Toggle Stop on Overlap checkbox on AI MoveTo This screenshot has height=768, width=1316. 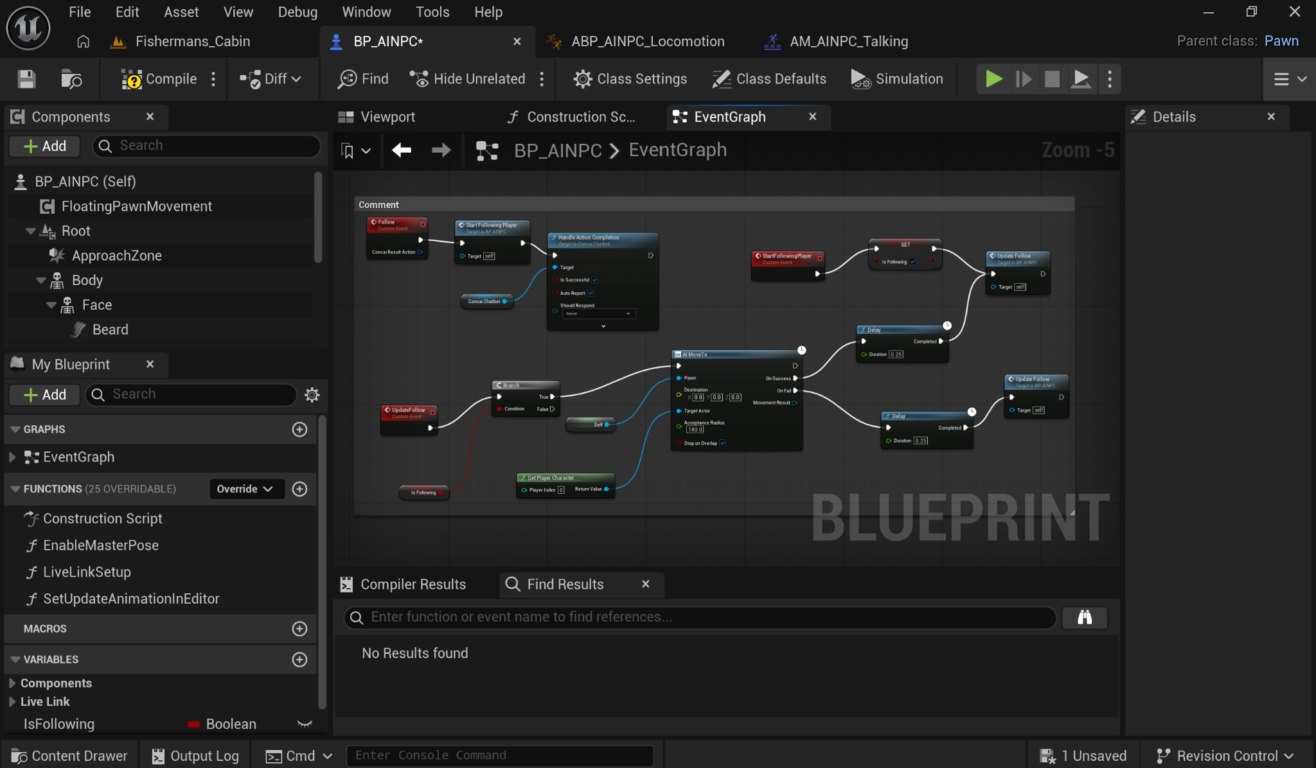point(722,443)
